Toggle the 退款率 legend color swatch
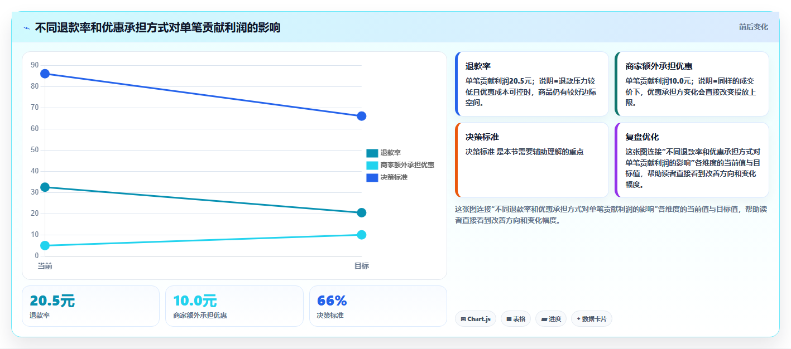Screen dimensions: 791x349 tap(372, 153)
